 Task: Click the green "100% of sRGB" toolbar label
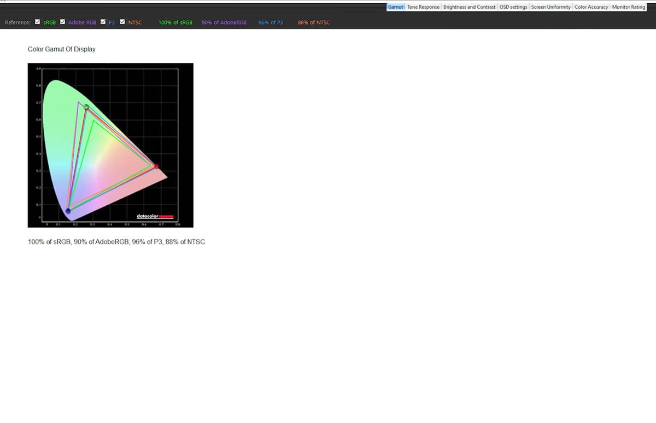tap(175, 22)
